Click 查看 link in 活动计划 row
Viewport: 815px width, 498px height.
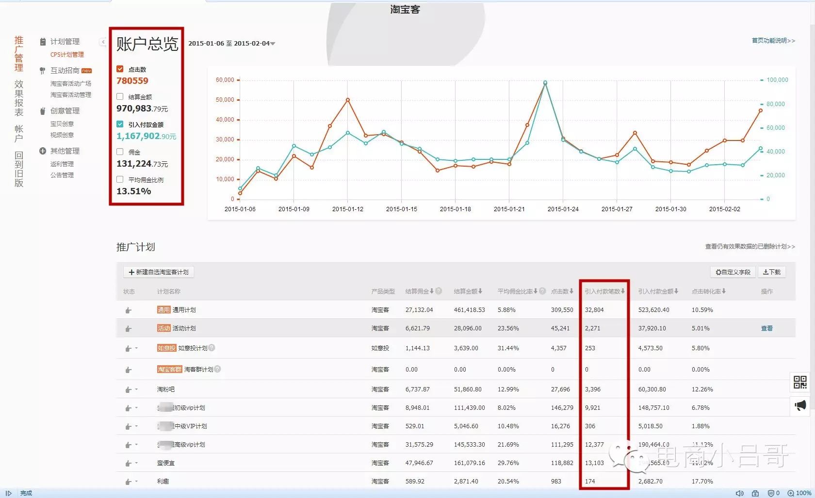point(767,328)
